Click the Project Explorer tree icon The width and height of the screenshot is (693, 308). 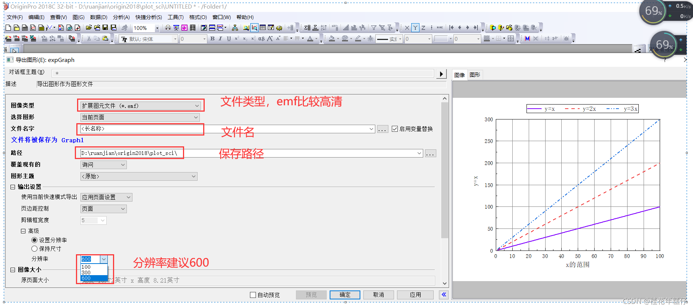(x=235, y=28)
